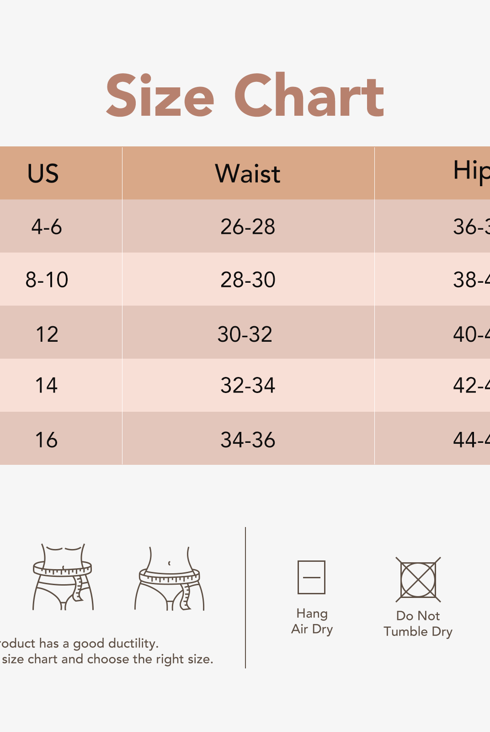Click the Hip column header

click(471, 172)
